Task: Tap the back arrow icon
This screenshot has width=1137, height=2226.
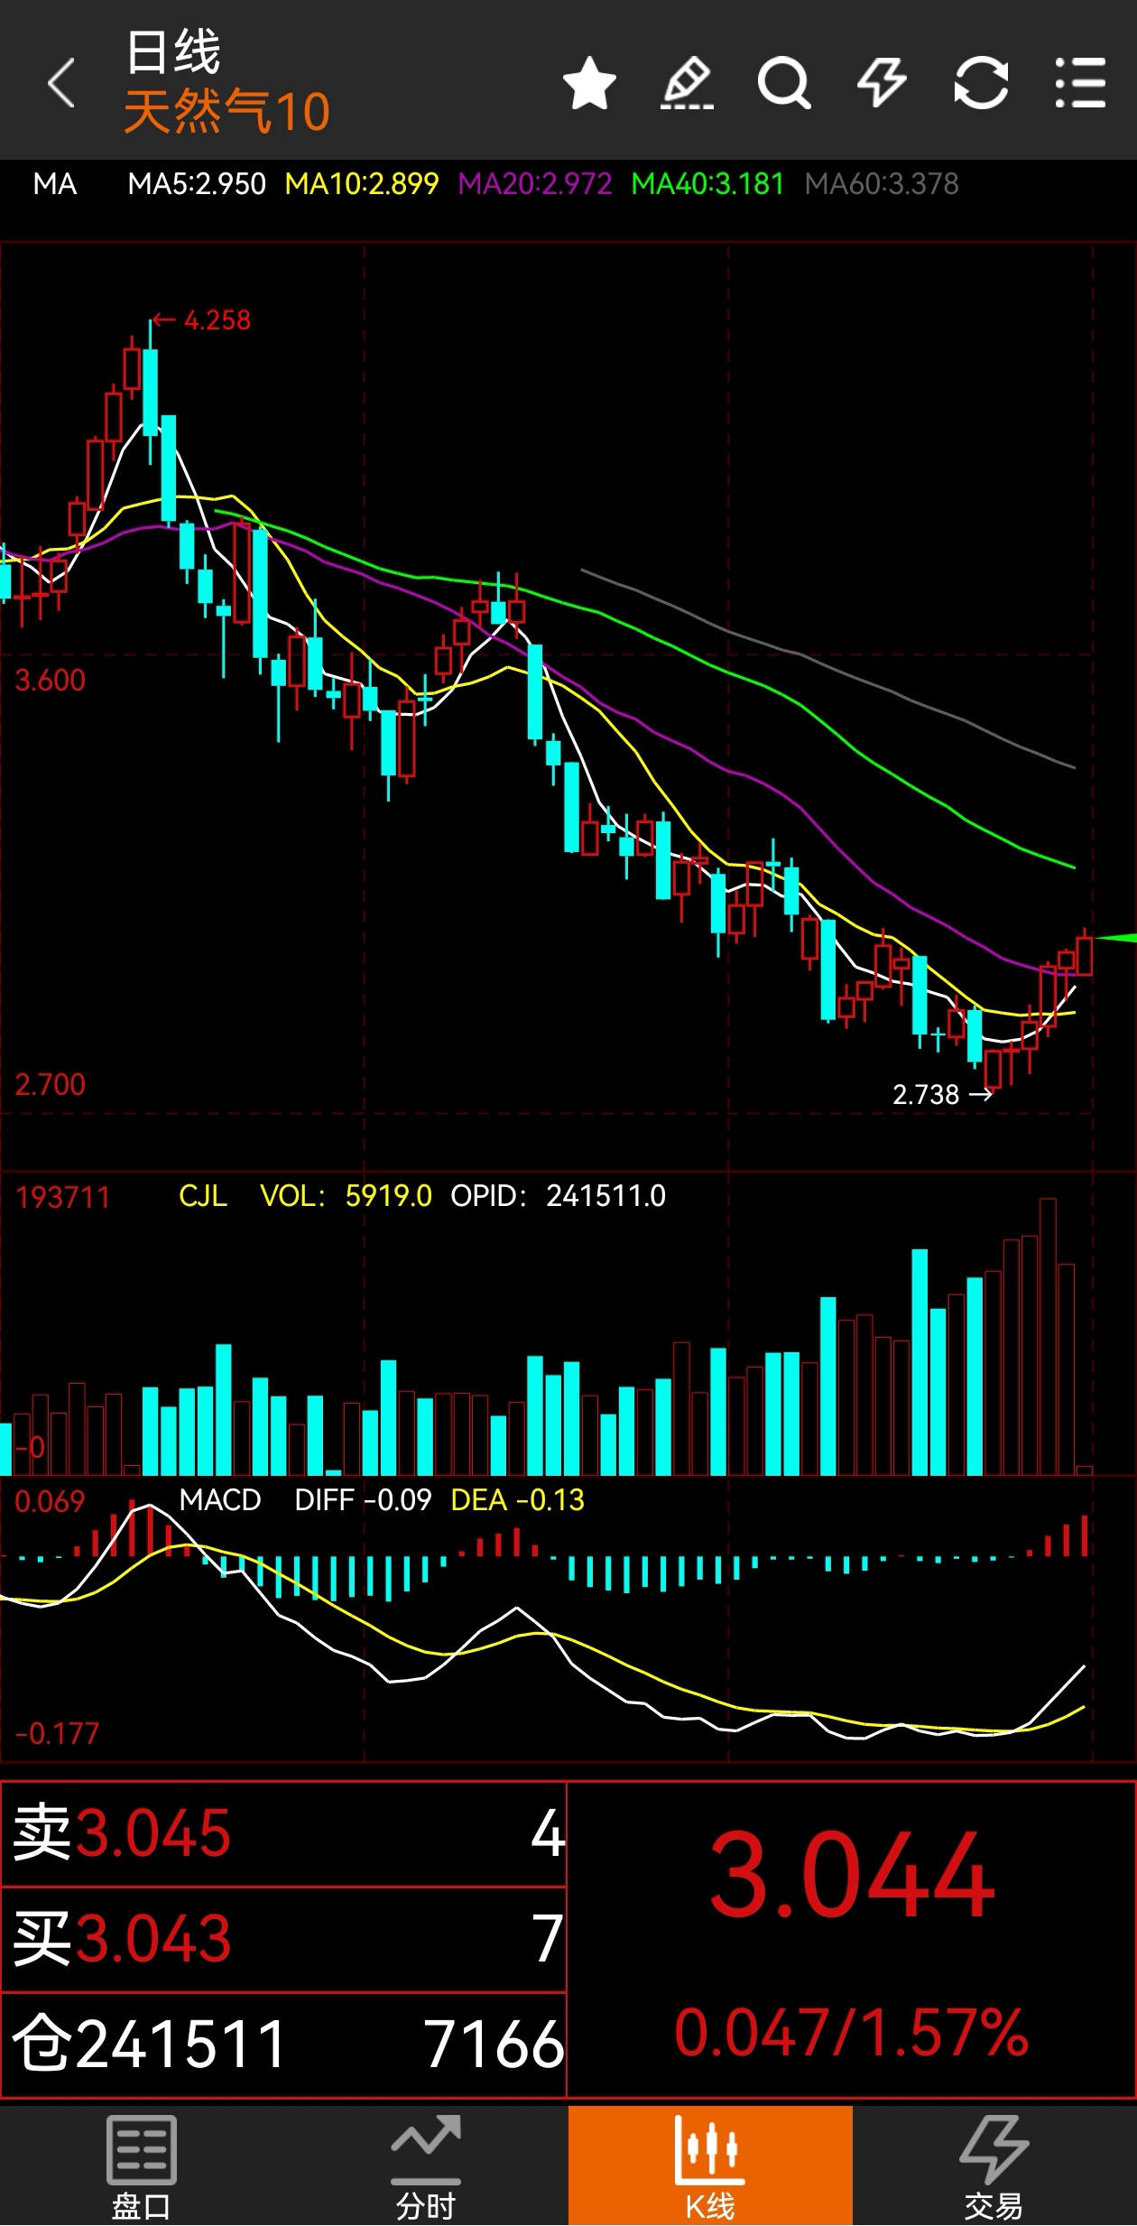Action: (60, 83)
